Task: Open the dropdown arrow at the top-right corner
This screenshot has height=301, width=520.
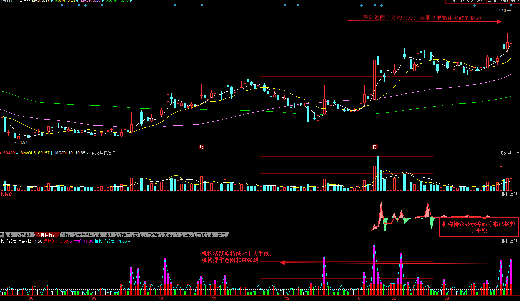Action: pyautogui.click(x=518, y=1)
